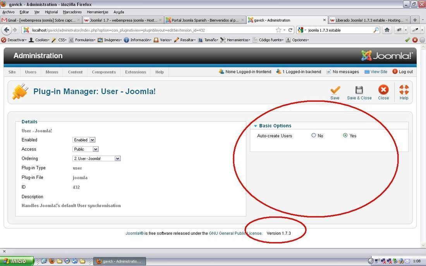Click the Firefox back arrow button
Viewport: 426px width, 266px height.
point(7,30)
